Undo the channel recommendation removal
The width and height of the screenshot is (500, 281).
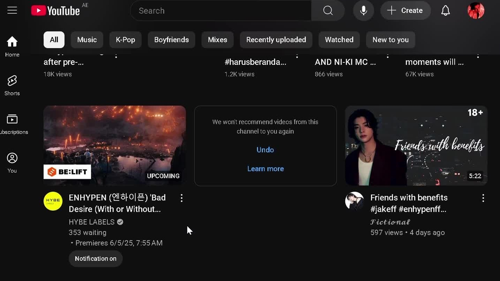pyautogui.click(x=265, y=150)
